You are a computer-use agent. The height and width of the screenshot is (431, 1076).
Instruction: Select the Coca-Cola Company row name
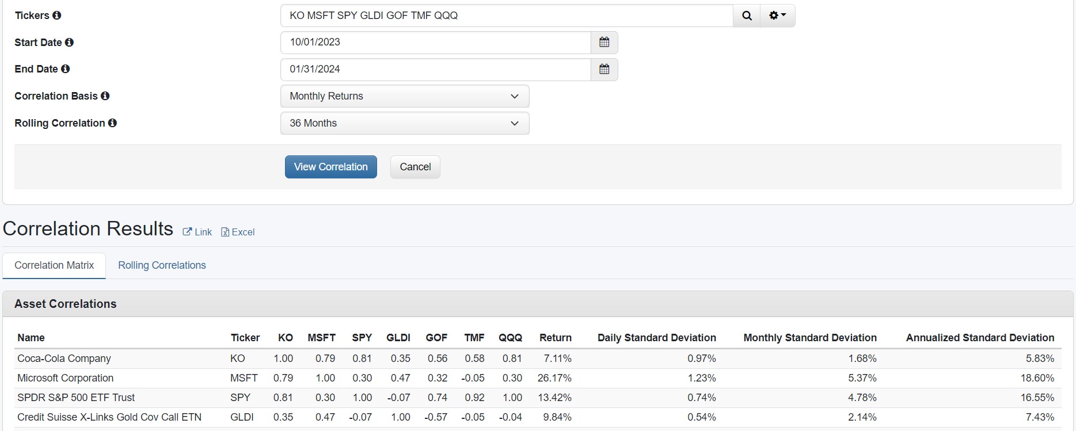64,358
